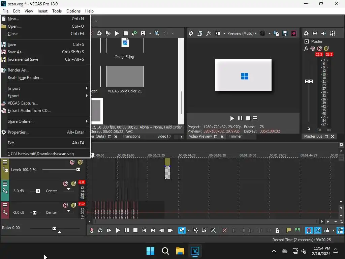Open Normal Edit Tool dropdown arrow

(189, 230)
